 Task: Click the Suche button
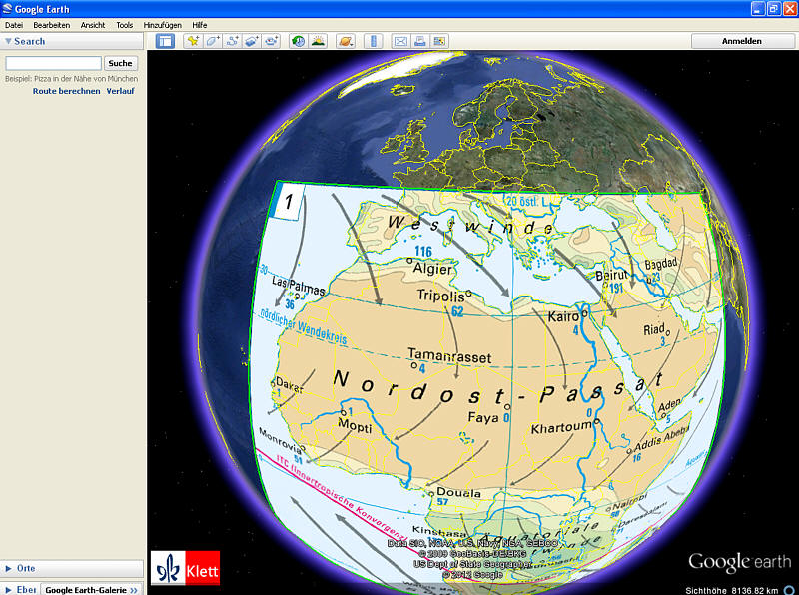click(120, 63)
